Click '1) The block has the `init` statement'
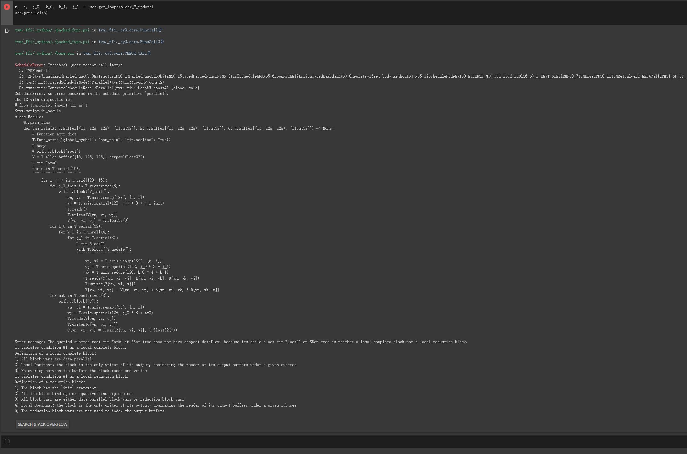687x454 pixels. click(55, 388)
